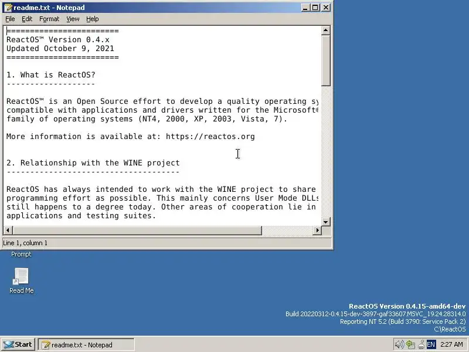Viewport: 469px width, 352px height.
Task: Click the safely remove hardware tray icon
Action: 421,344
